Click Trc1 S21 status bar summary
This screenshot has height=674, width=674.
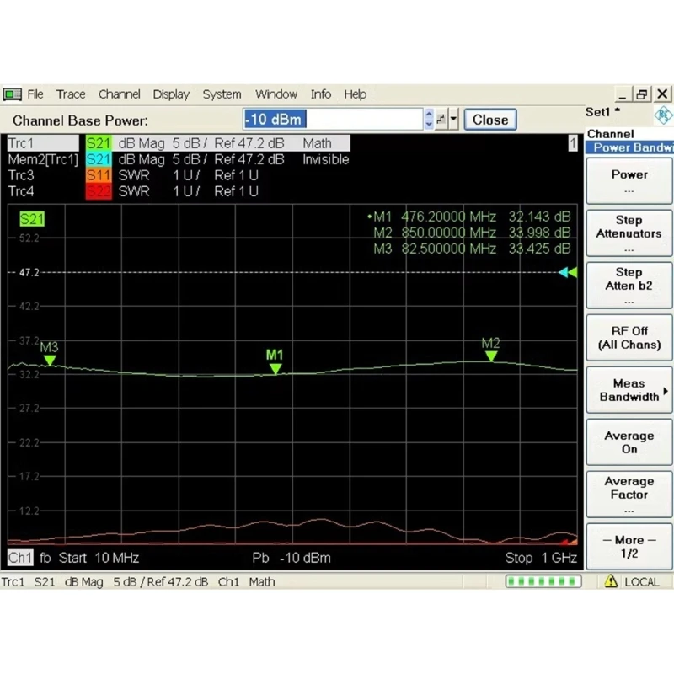[138, 582]
